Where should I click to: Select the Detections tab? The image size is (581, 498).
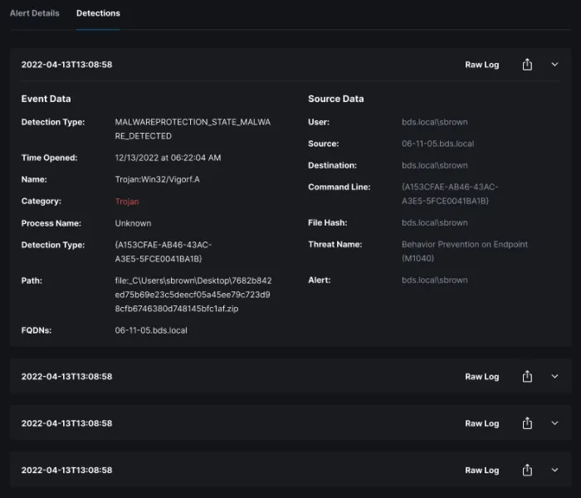coord(98,13)
